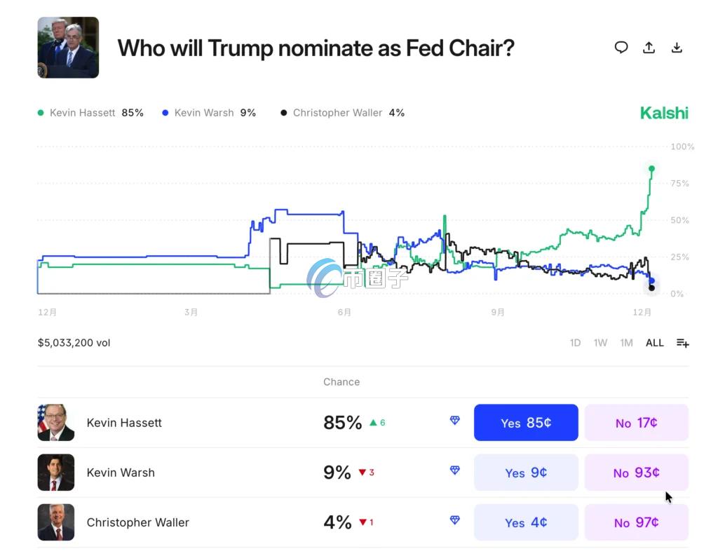Toggle Kevin Hassett legend series
The width and height of the screenshot is (718, 556).
pyautogui.click(x=90, y=113)
